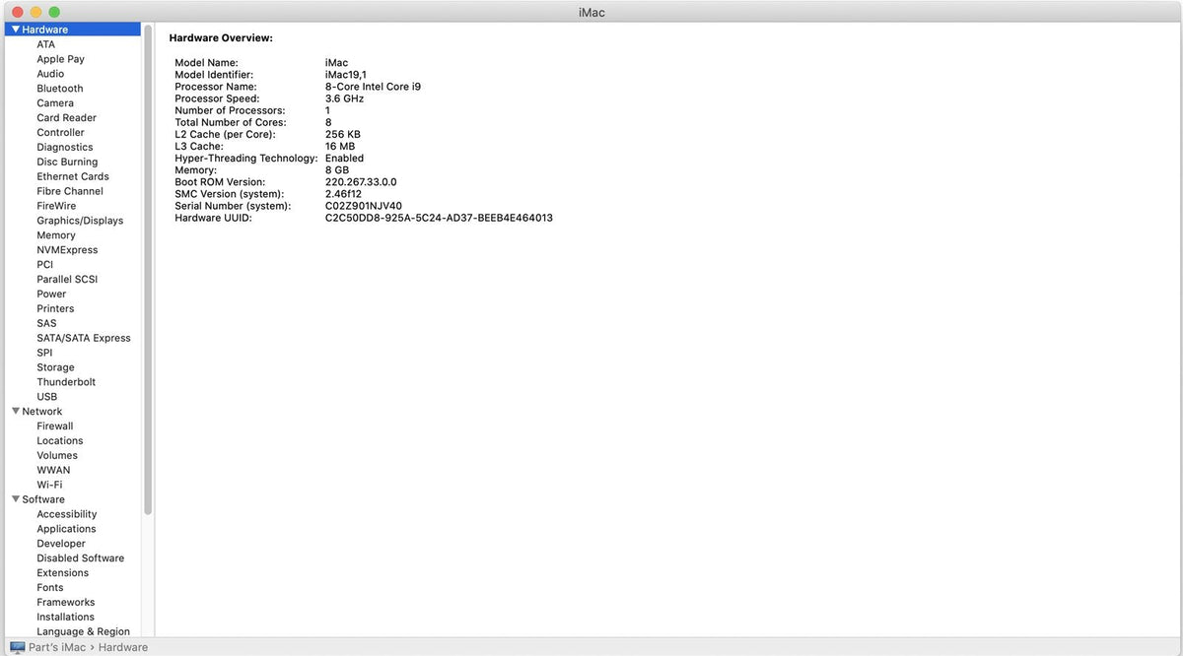Collapse the Software section disclosure triangle
1183x656 pixels.
pos(14,498)
